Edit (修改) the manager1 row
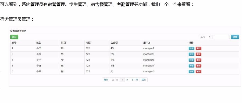Viewport: 242px width, 103px height. coord(191,48)
